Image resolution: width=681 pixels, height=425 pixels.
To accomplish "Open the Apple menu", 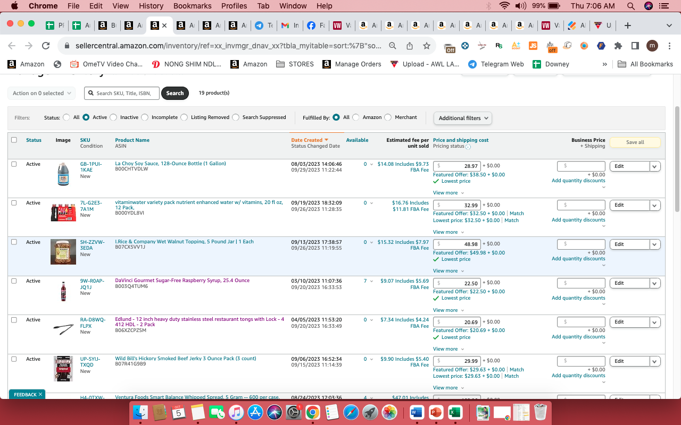I will [14, 6].
